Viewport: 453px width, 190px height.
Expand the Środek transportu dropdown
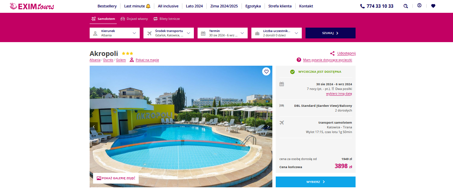point(168,33)
